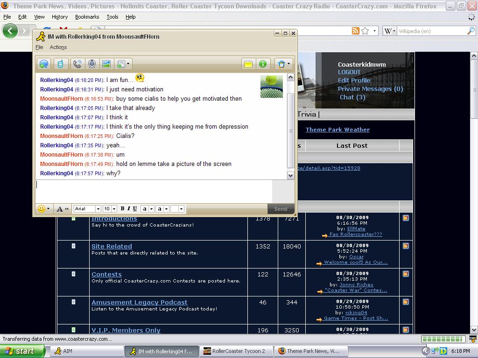This screenshot has width=478, height=358.
Task: Click the Firefox forward arrow button
Action: point(24,30)
